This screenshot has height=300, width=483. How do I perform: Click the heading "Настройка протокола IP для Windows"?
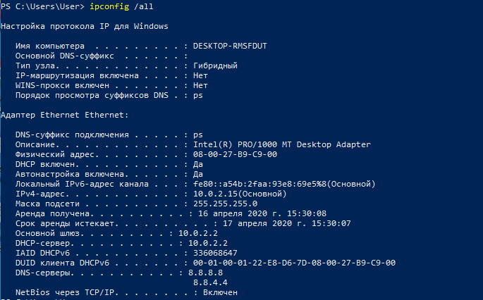[85, 26]
